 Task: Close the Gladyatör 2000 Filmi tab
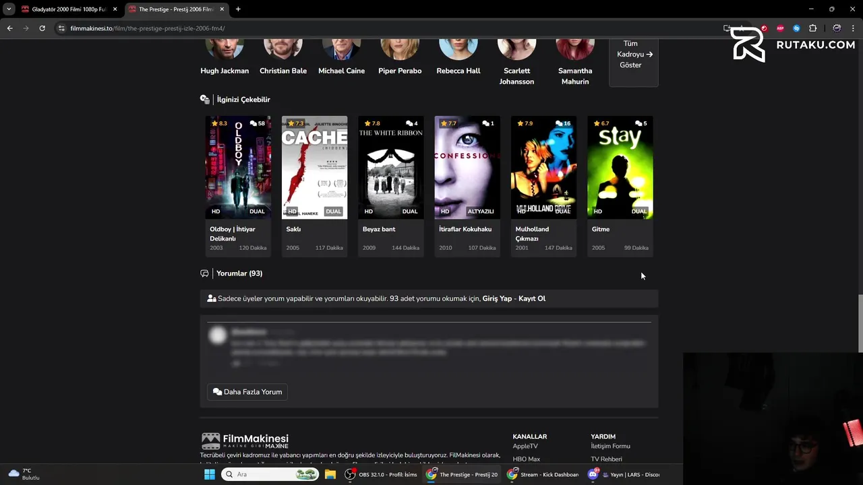coord(115,9)
